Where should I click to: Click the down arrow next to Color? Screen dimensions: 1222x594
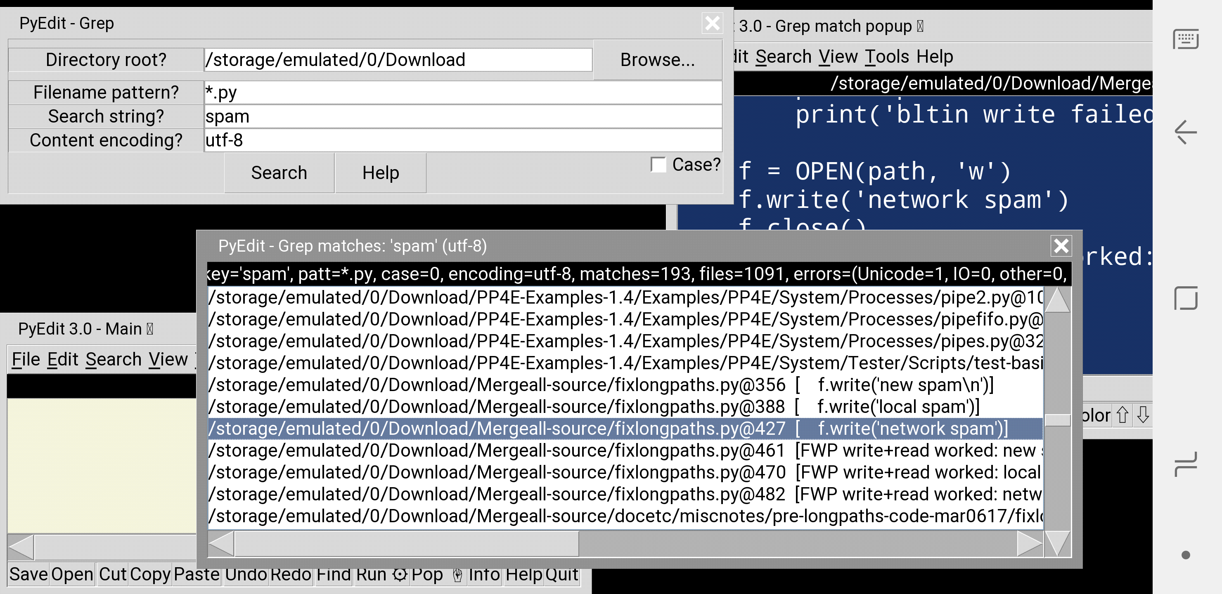point(1143,415)
